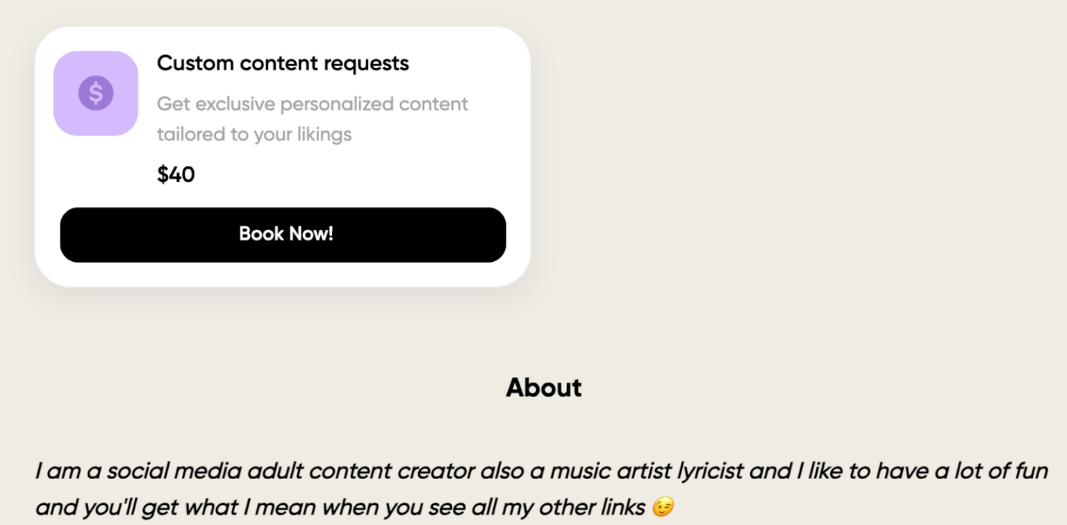Click the 'tailored to your likings' line
The height and width of the screenshot is (525, 1067).
click(254, 134)
